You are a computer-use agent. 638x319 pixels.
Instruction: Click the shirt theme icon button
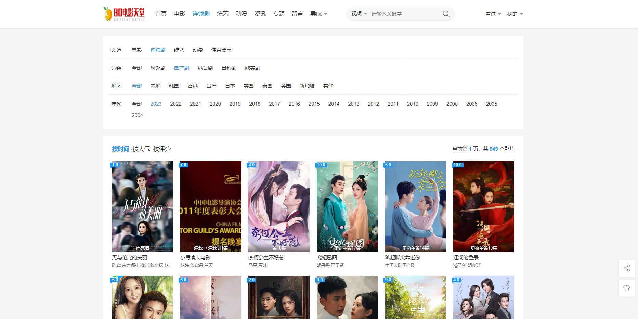tap(627, 288)
